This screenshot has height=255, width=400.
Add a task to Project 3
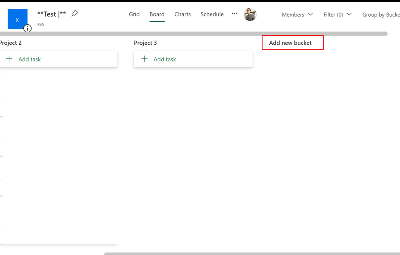(165, 59)
